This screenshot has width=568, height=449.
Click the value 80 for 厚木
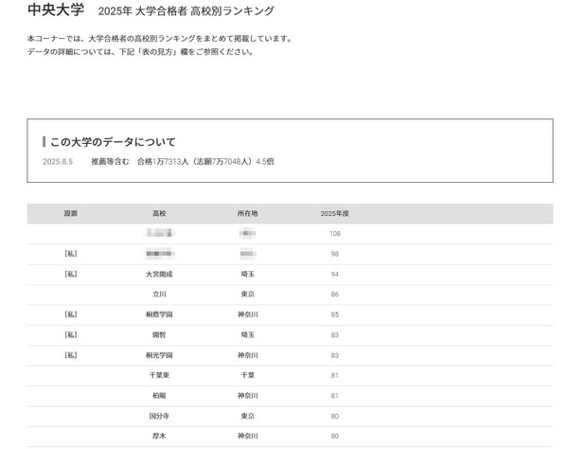point(335,437)
